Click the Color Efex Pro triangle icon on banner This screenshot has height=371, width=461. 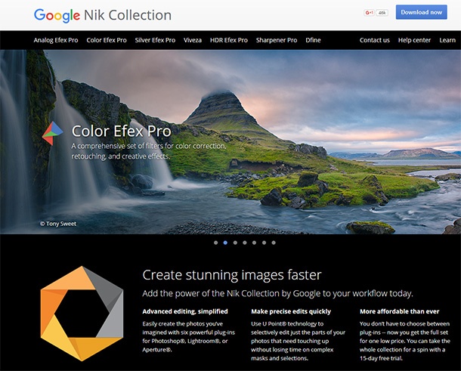[x=53, y=134]
